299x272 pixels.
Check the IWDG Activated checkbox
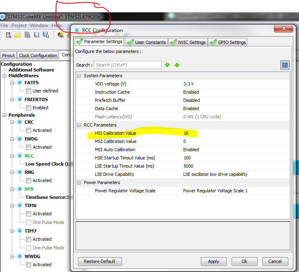tap(29, 147)
